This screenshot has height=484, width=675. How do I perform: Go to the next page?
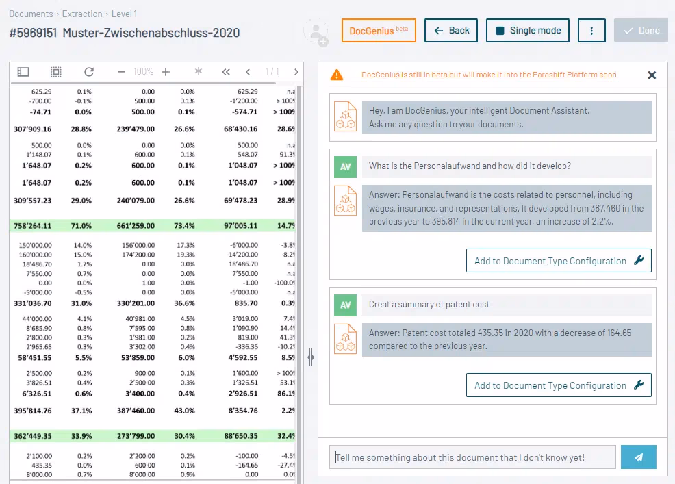point(296,71)
